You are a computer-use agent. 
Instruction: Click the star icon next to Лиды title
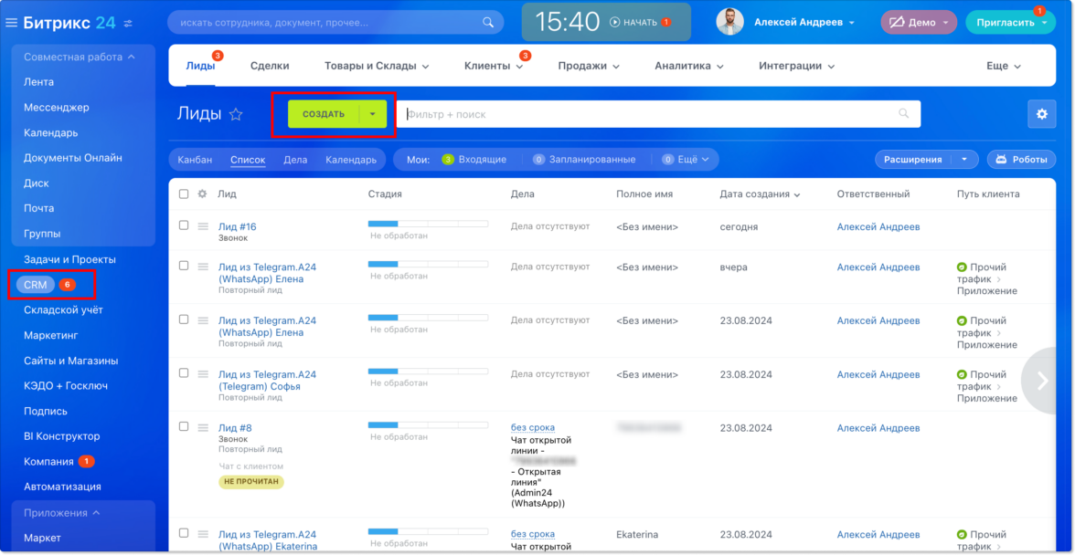click(x=236, y=114)
